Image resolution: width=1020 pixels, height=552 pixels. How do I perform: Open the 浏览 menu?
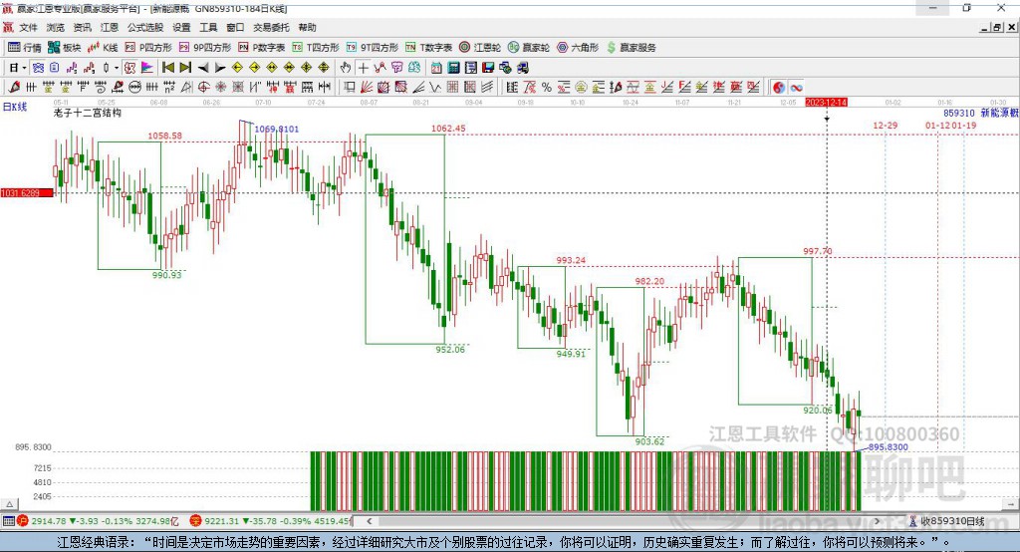(56, 27)
